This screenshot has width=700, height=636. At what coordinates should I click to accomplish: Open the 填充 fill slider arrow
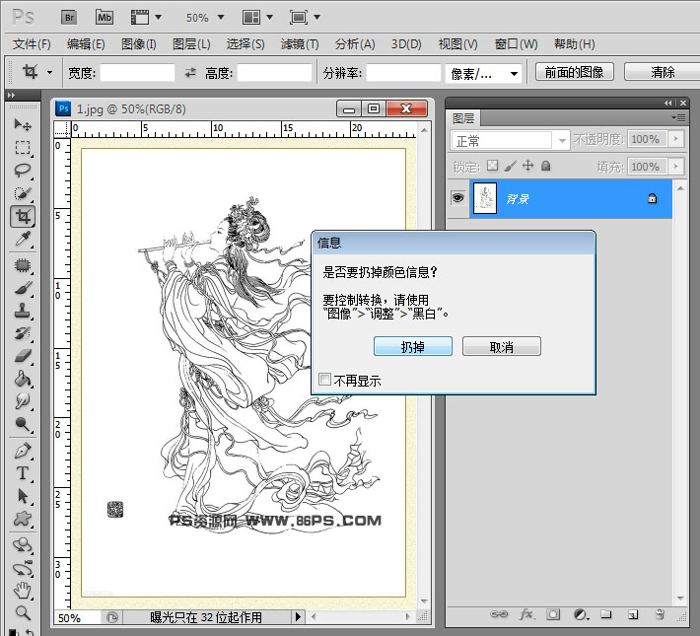(x=676, y=167)
